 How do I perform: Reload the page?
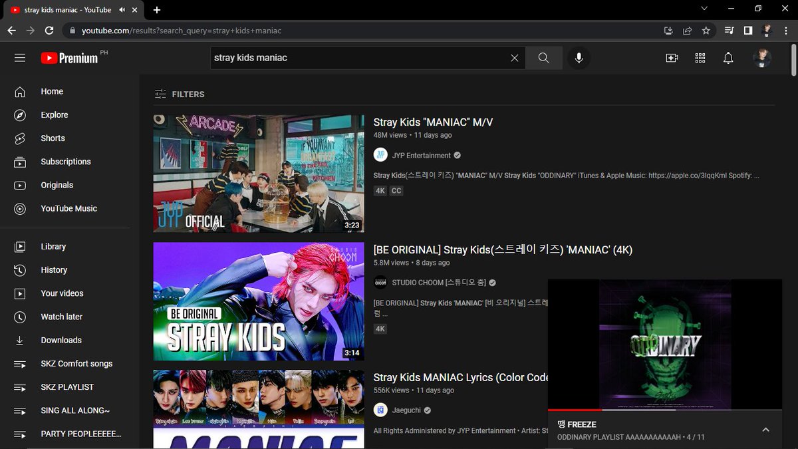click(x=49, y=31)
